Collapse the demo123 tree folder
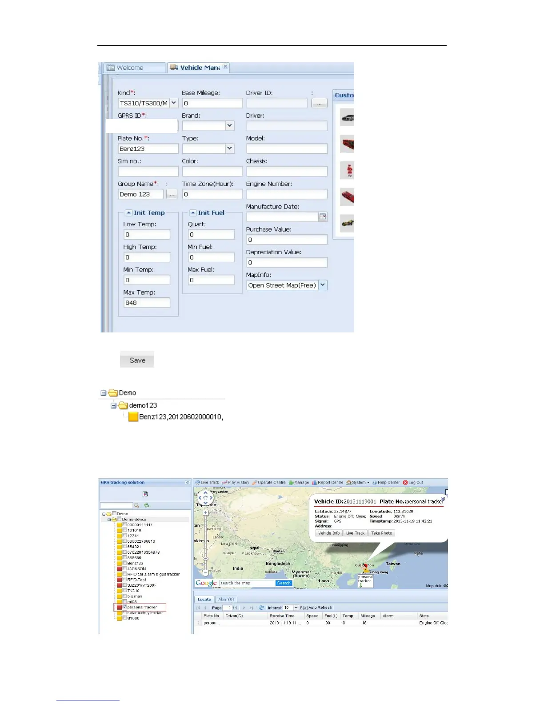544x704 pixels. (x=113, y=405)
